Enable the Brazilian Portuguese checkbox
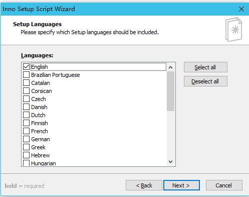The height and width of the screenshot is (197, 249). click(26, 75)
